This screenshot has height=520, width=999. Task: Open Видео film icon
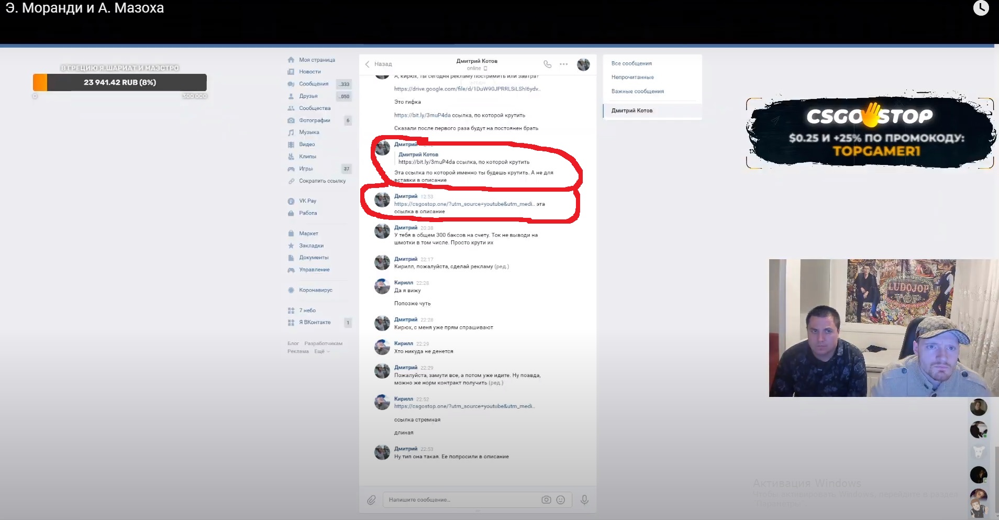pyautogui.click(x=291, y=145)
